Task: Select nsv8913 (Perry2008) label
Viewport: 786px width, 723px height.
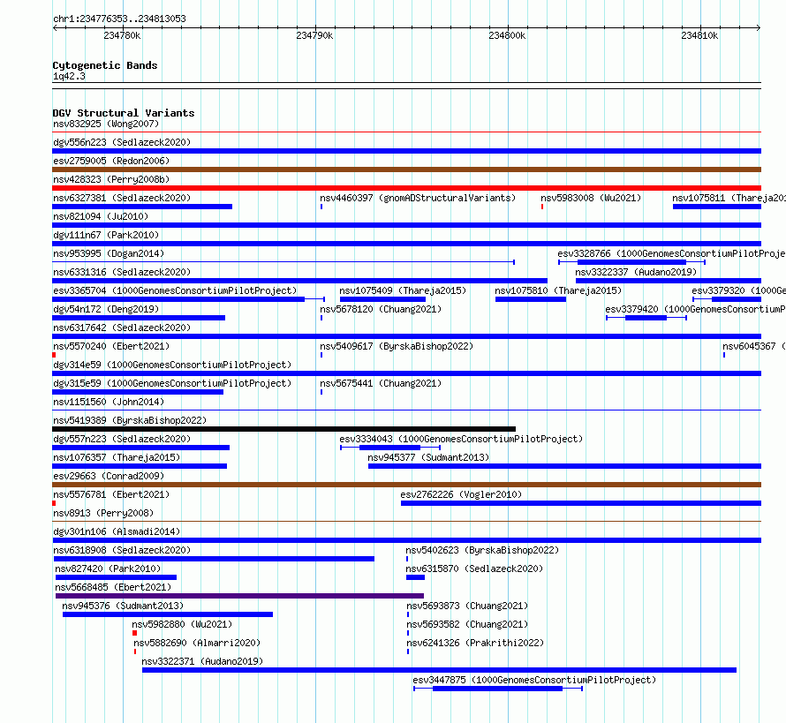Action: coord(103,513)
